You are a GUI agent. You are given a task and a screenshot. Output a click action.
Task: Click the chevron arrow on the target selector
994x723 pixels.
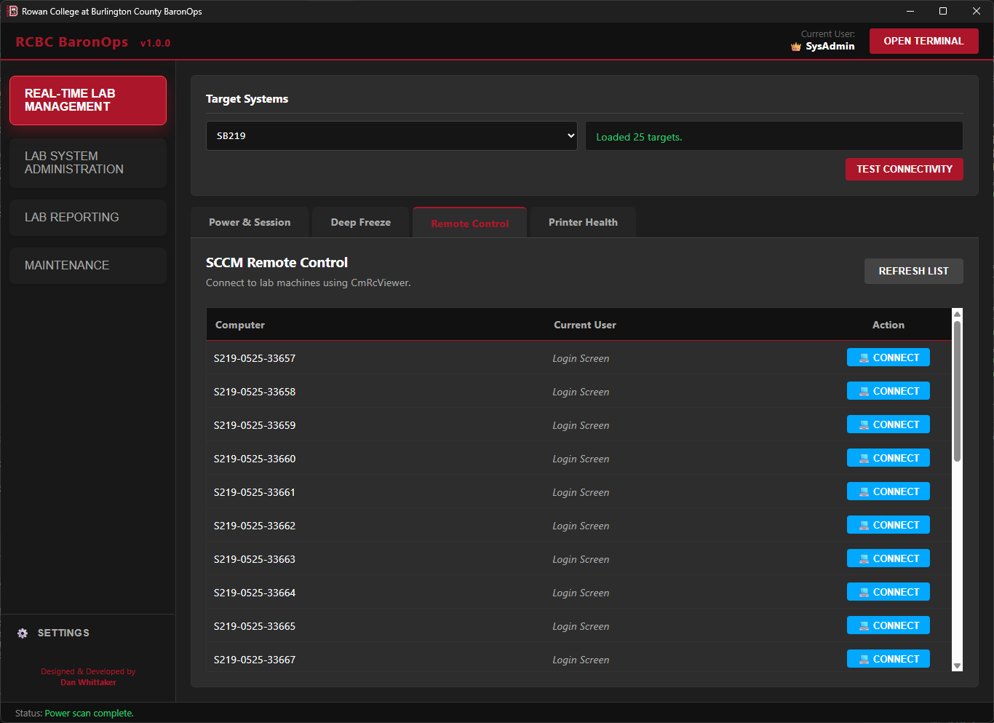click(569, 135)
